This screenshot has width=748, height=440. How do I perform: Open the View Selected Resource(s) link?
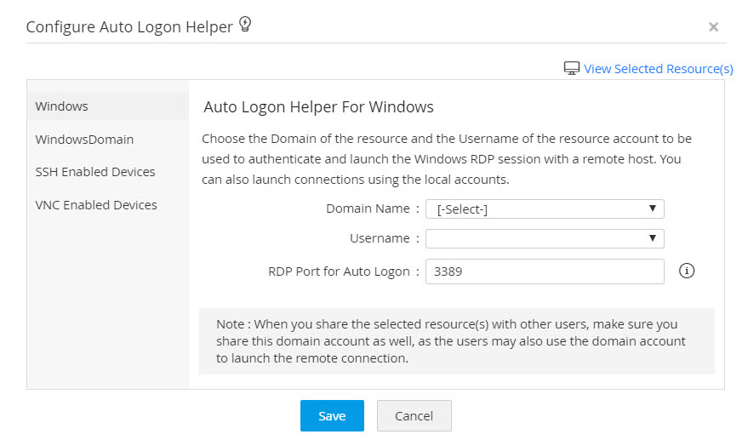tap(658, 69)
